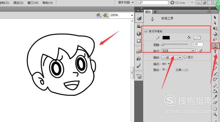Open the 缩放 scale dropdown

coord(172,57)
